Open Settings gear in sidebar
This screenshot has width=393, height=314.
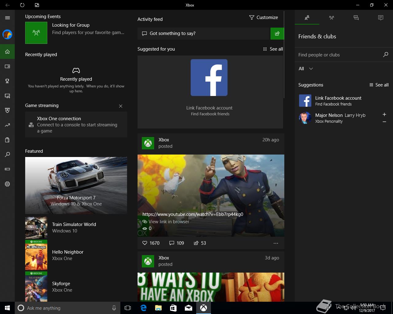7,184
